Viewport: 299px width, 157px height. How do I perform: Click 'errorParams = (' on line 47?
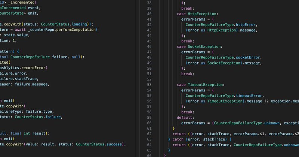click(198, 52)
